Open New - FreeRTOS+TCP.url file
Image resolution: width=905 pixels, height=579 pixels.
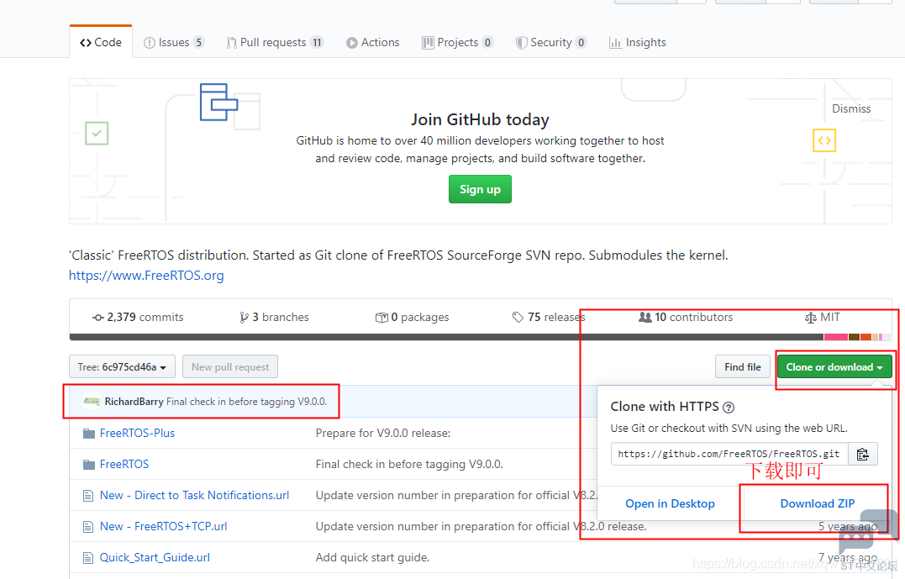[x=163, y=526]
